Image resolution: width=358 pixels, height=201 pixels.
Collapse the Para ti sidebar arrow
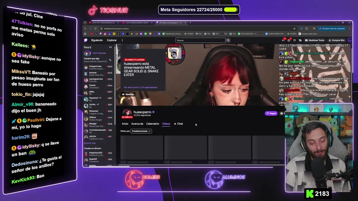pos(110,47)
